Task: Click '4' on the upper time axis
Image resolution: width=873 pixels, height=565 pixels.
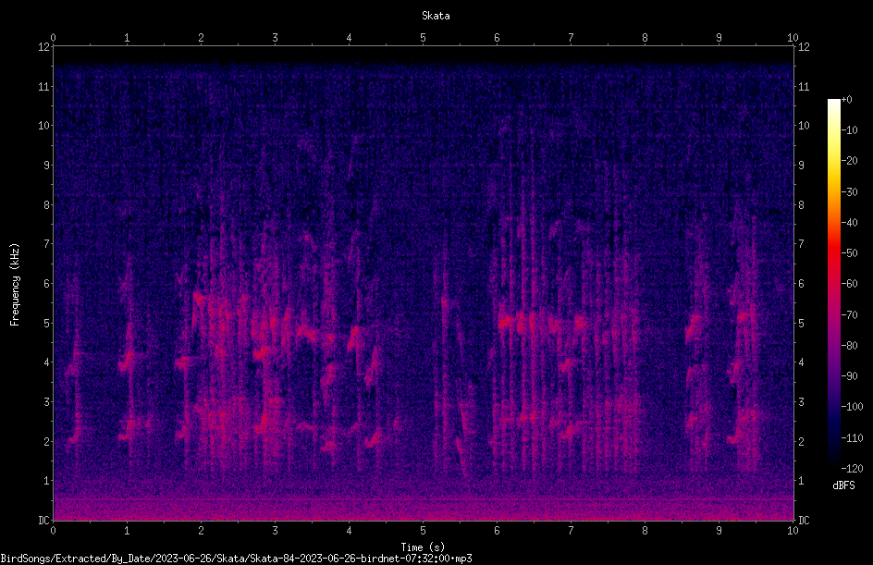Action: pyautogui.click(x=349, y=38)
